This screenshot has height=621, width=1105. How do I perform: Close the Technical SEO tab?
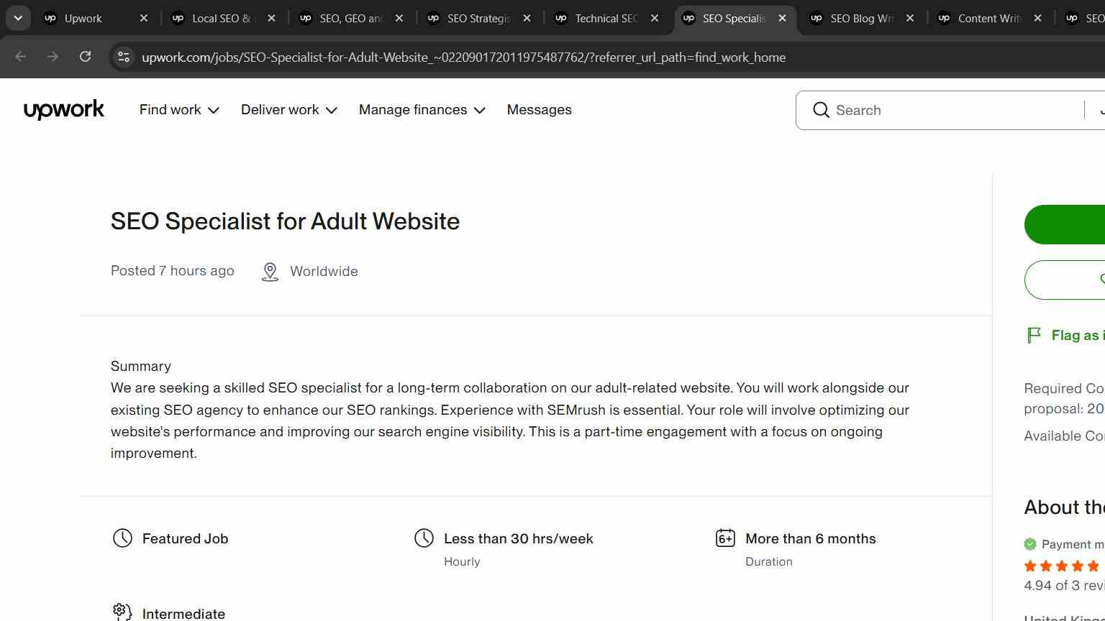(655, 18)
